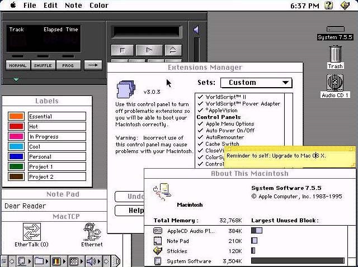
Task: Click the Essential label name field
Action: (57, 116)
